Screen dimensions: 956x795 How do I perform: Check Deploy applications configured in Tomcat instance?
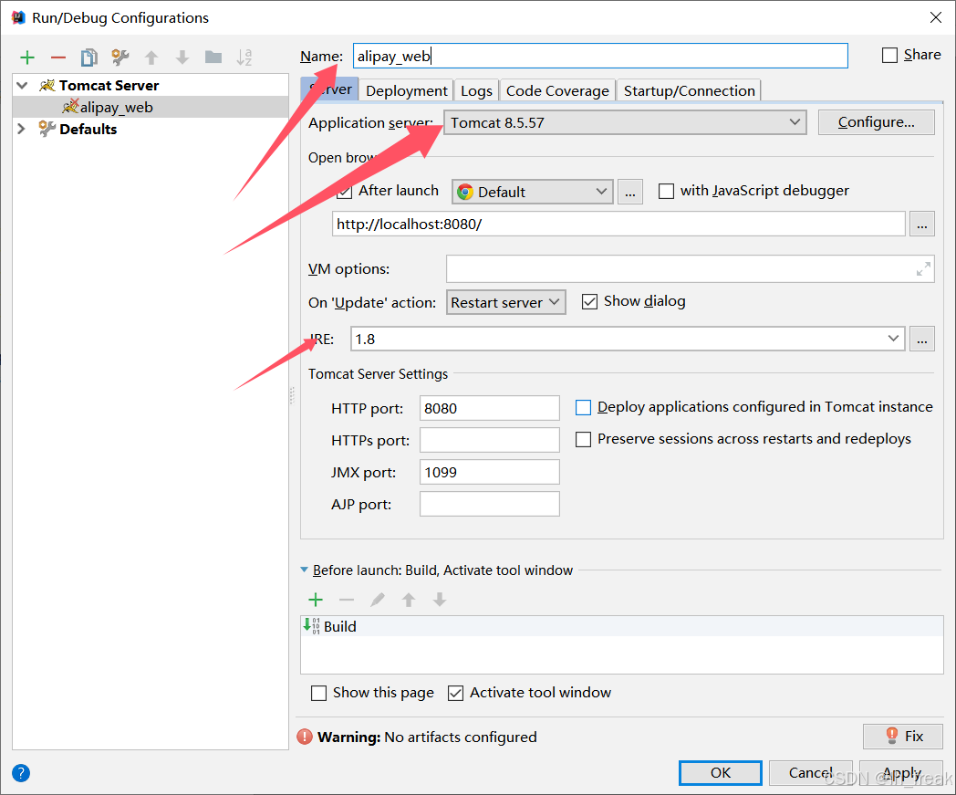[584, 408]
